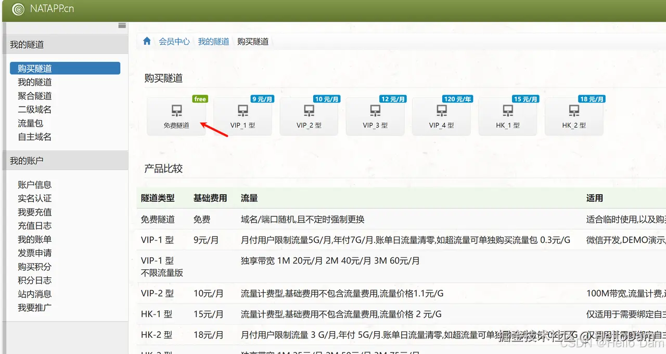Open 充值日志 sidebar item
This screenshot has width=666, height=354.
pos(35,226)
